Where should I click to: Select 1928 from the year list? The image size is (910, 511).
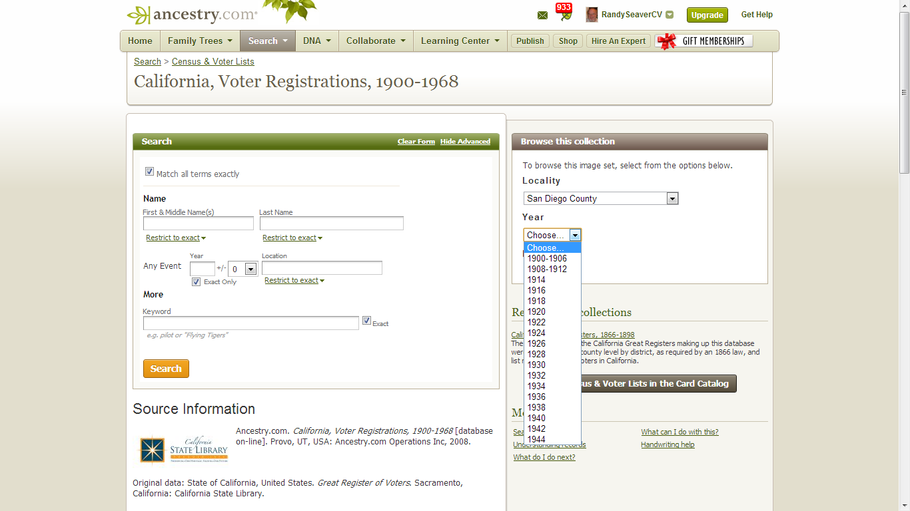[552, 354]
